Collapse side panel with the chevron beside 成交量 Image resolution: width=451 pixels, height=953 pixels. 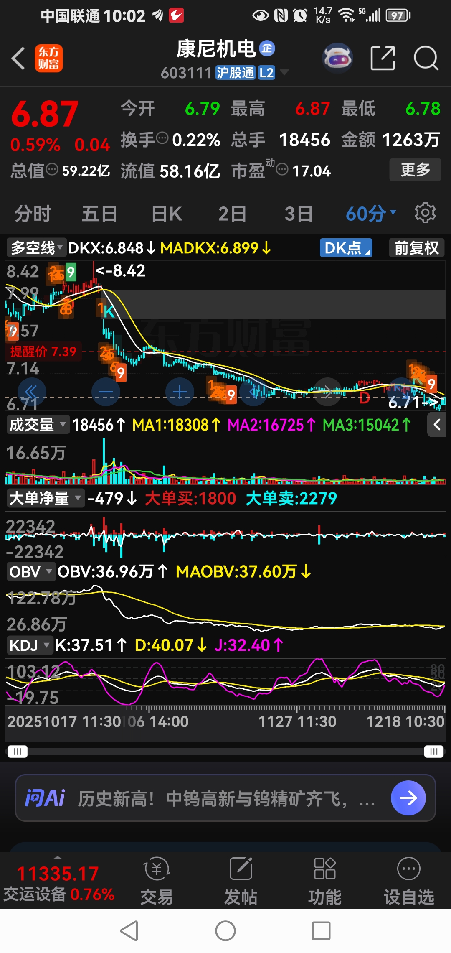[437, 425]
